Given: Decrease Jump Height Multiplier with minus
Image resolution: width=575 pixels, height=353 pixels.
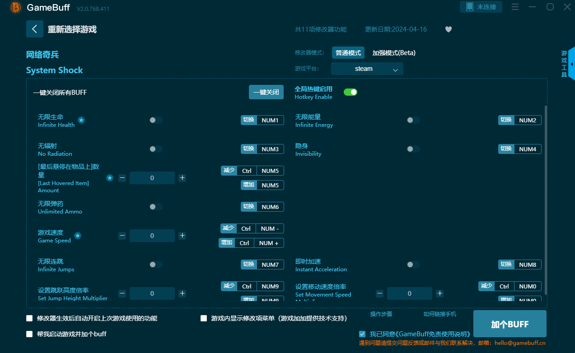Looking at the screenshot, I should 122,293.
